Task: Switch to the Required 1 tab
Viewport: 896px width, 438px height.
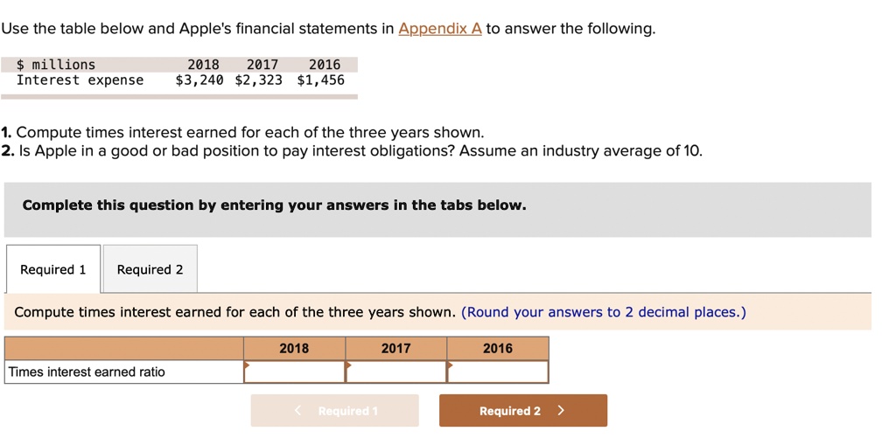Action: (x=53, y=269)
